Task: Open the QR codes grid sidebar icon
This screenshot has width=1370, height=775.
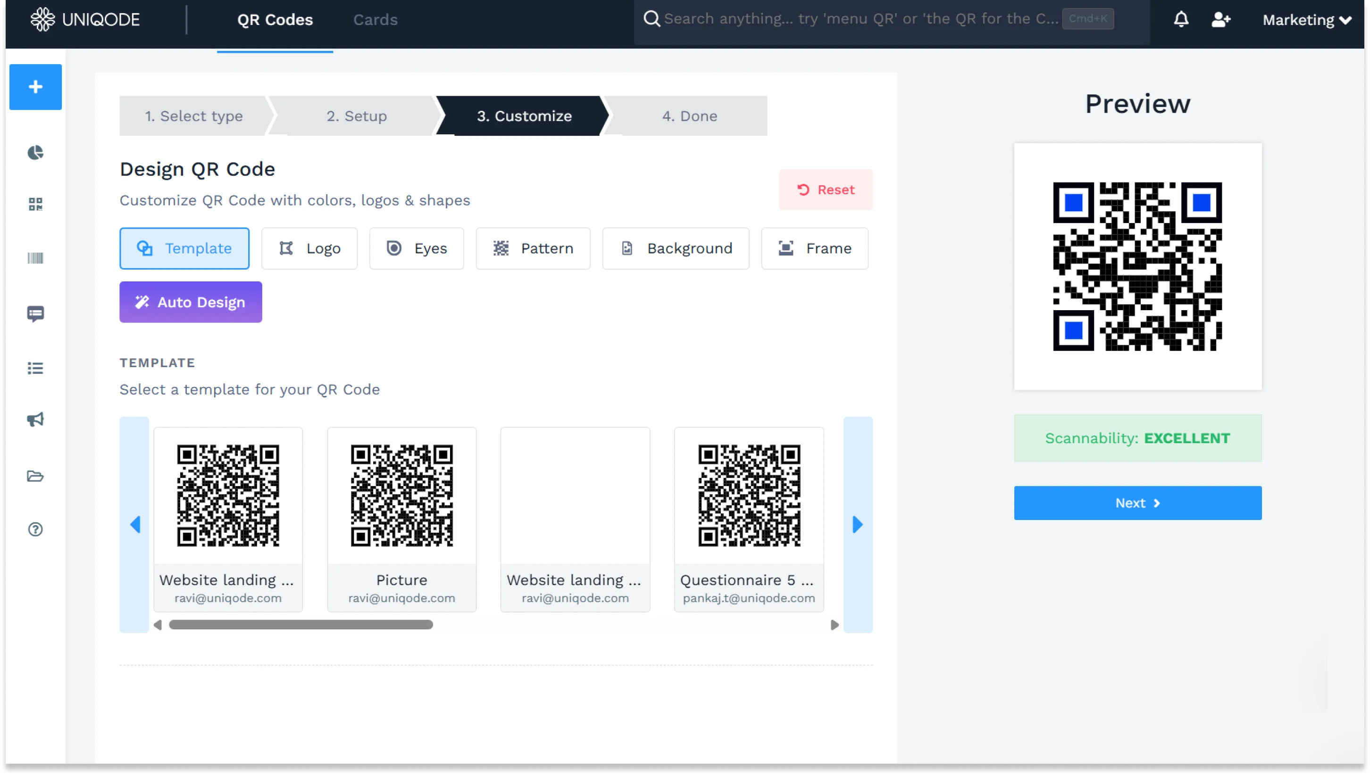Action: coord(35,205)
